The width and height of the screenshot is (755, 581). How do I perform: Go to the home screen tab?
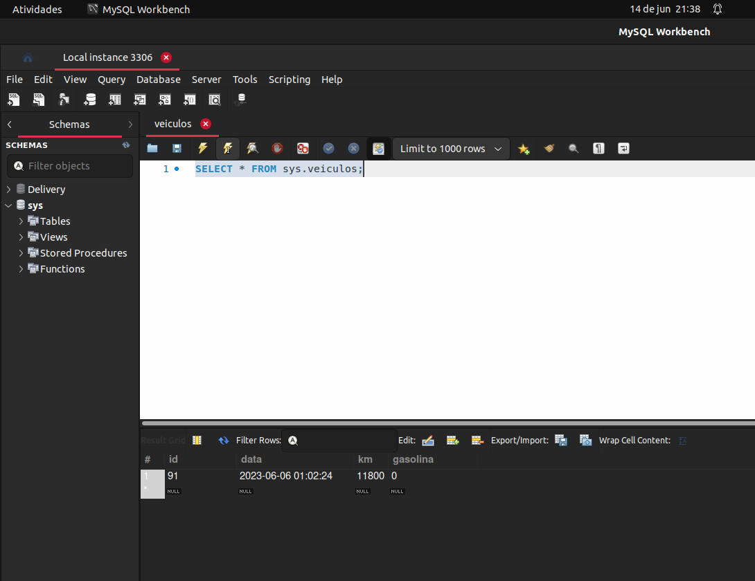tap(28, 57)
